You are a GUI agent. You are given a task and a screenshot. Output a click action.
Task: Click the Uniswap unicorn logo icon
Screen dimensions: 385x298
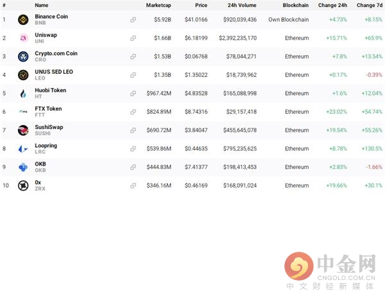tap(23, 38)
